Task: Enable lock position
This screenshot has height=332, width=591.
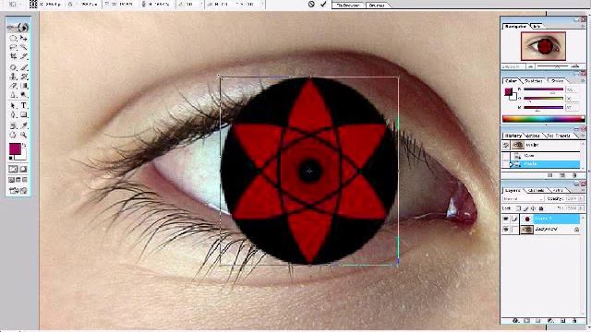Action: 534,208
